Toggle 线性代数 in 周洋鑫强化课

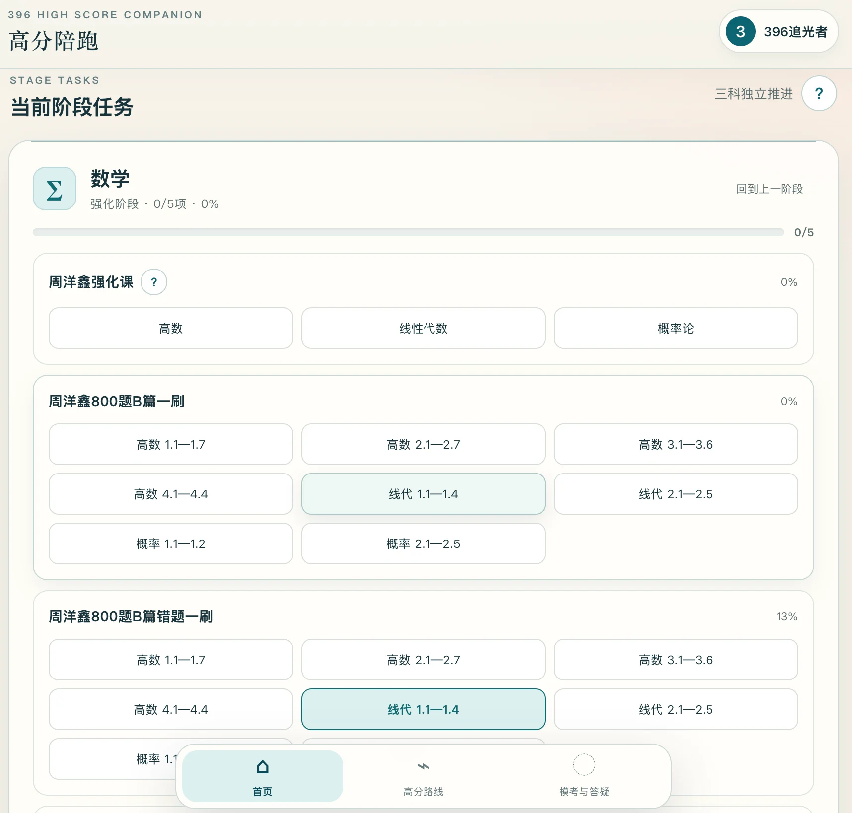[x=424, y=328]
